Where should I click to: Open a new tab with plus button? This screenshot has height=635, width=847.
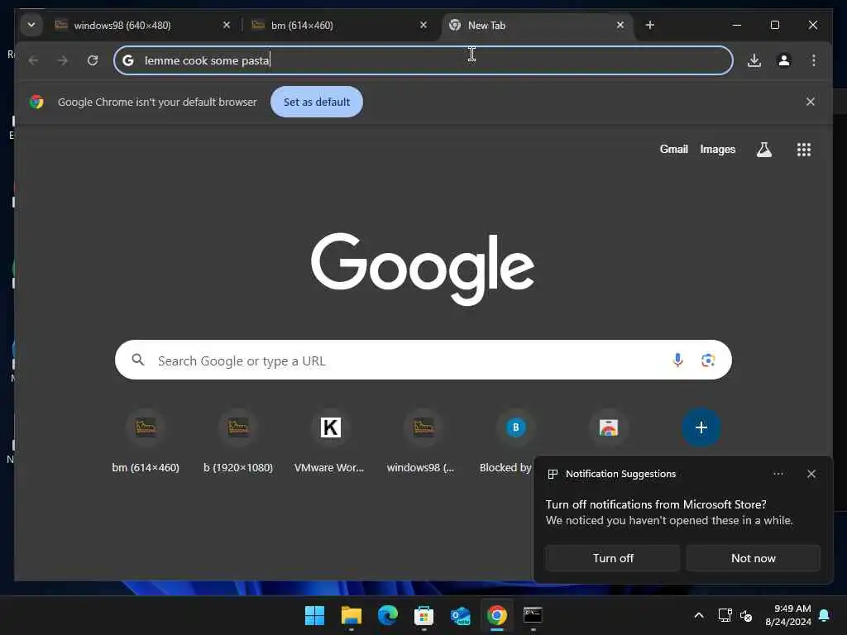(x=650, y=26)
